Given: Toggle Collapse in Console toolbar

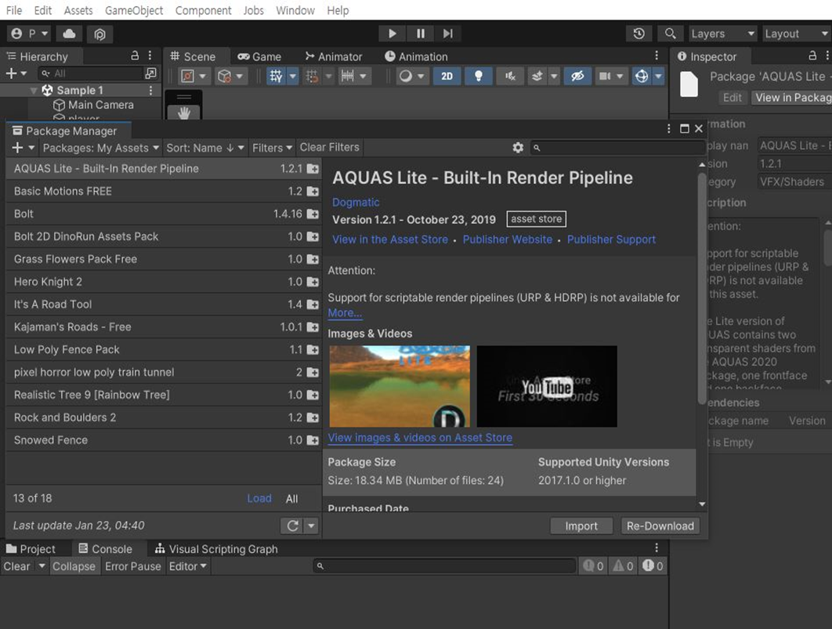Looking at the screenshot, I should coord(74,566).
